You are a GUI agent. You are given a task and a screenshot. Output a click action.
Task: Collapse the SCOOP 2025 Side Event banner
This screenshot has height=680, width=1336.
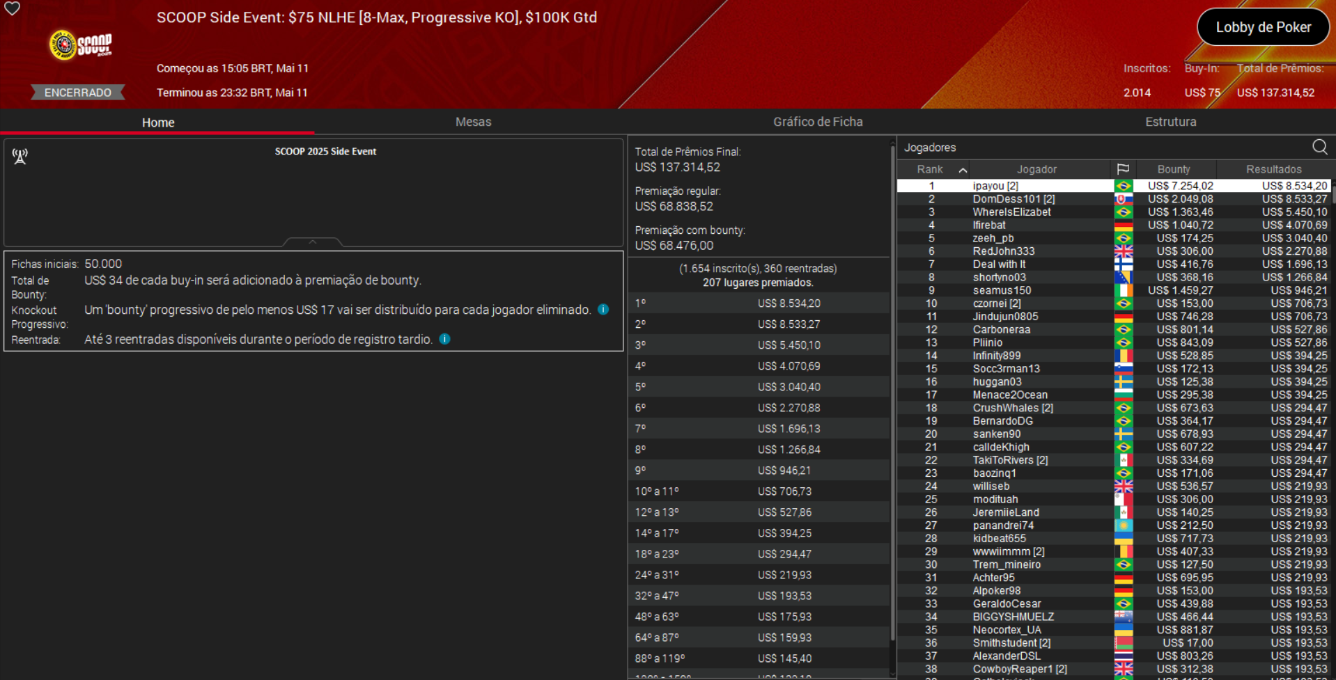313,242
